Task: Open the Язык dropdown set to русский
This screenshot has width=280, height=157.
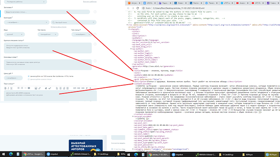Action: [x=14, y=34]
